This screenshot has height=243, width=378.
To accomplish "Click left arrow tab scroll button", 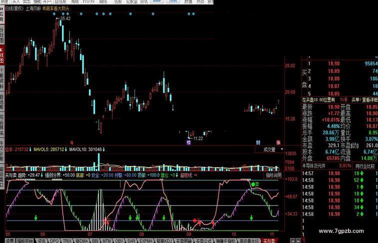I will pos(293,241).
